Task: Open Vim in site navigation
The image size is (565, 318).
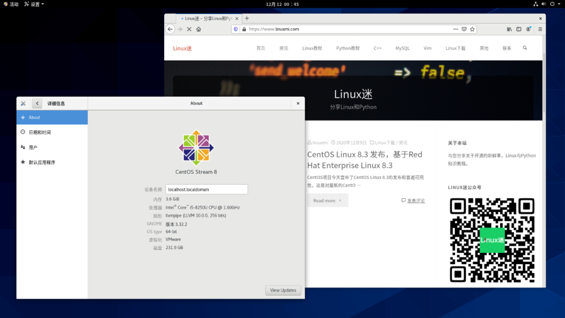Action: coord(427,48)
